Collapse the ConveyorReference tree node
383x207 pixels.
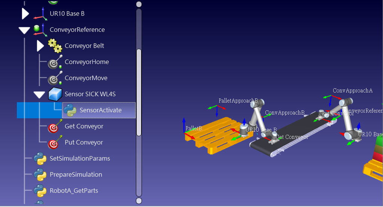pos(25,30)
